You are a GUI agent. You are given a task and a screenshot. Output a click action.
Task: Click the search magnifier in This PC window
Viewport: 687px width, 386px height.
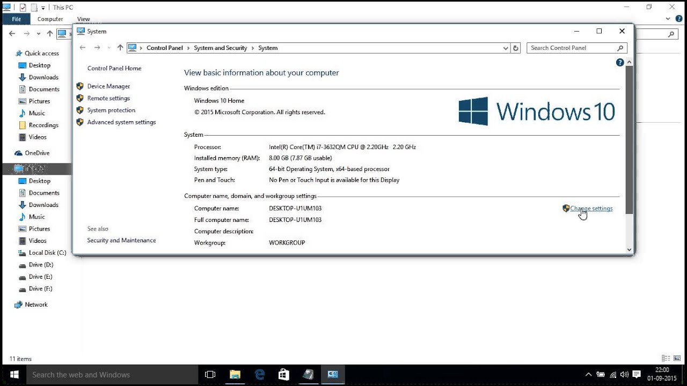tap(671, 34)
